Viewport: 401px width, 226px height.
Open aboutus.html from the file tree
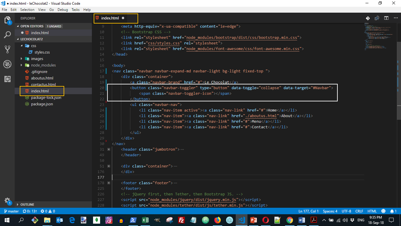(x=42, y=78)
